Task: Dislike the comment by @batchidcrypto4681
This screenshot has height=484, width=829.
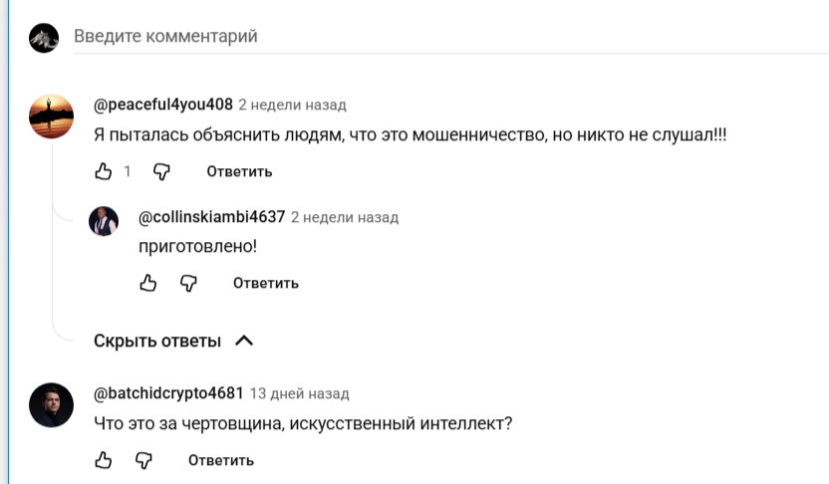Action: [143, 460]
